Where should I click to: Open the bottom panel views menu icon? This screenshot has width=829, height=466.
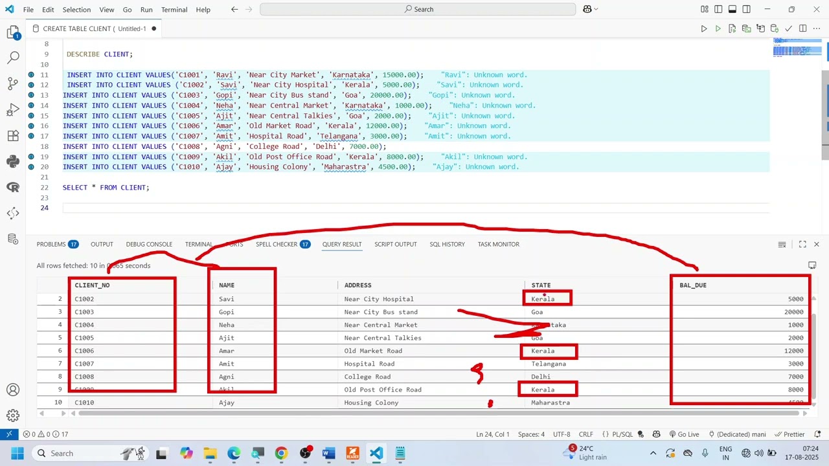782,244
